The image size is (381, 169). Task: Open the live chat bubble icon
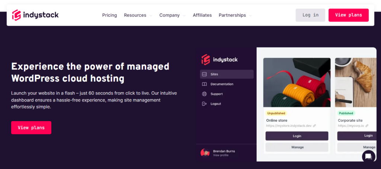click(x=368, y=156)
